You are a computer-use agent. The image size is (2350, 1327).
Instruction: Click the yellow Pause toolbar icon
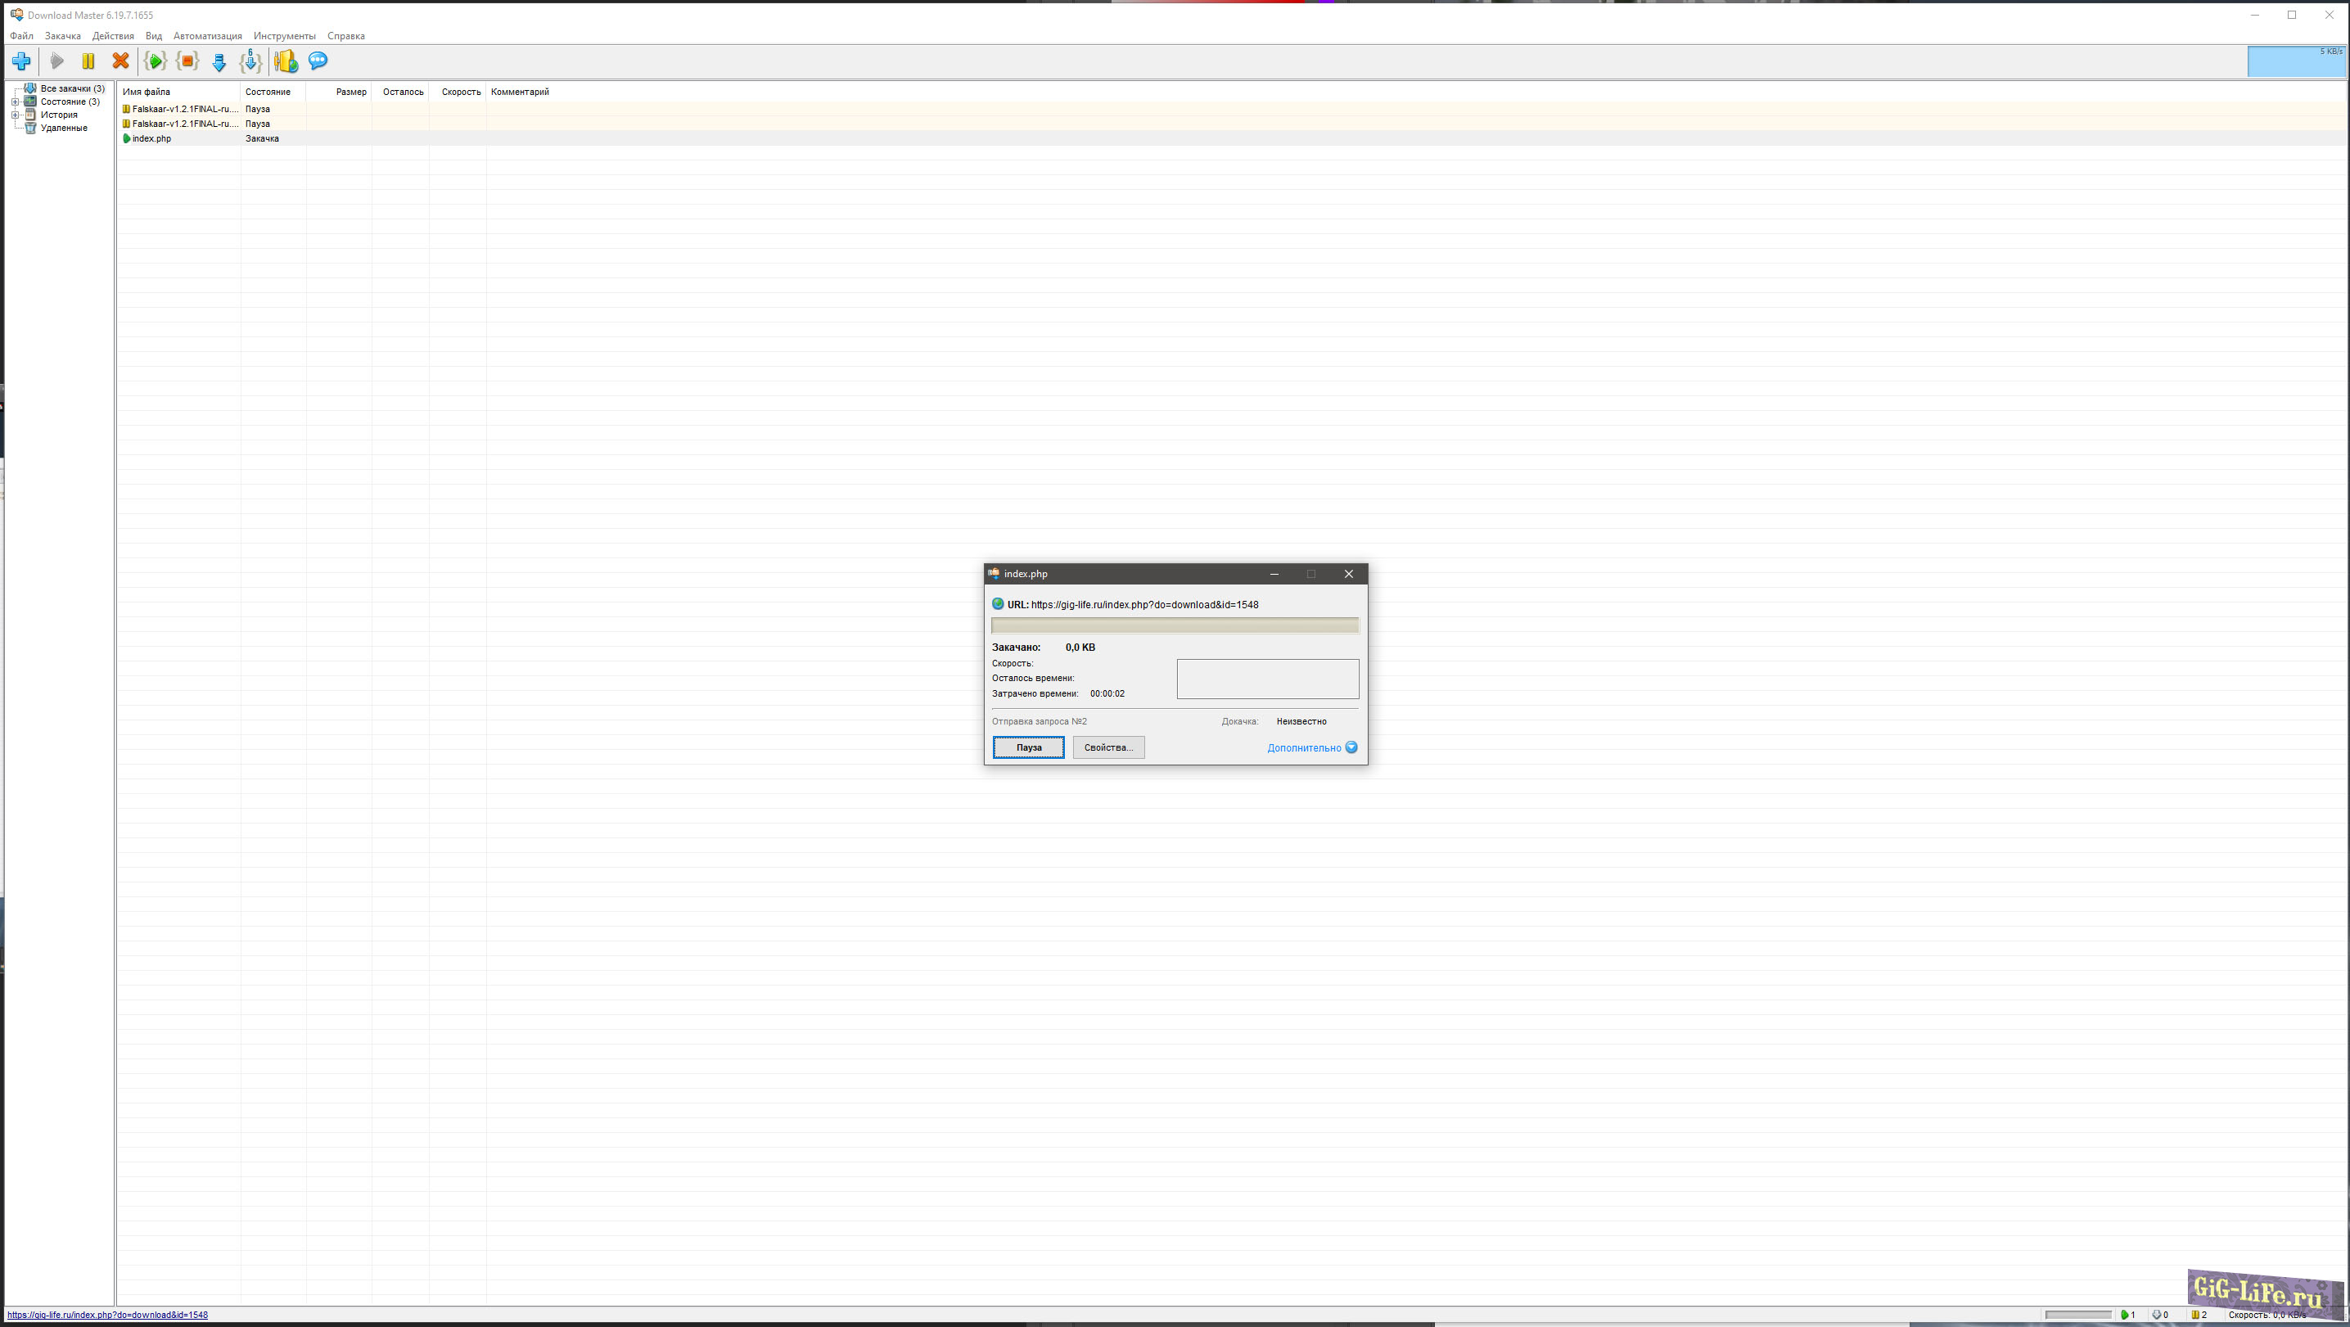88,61
